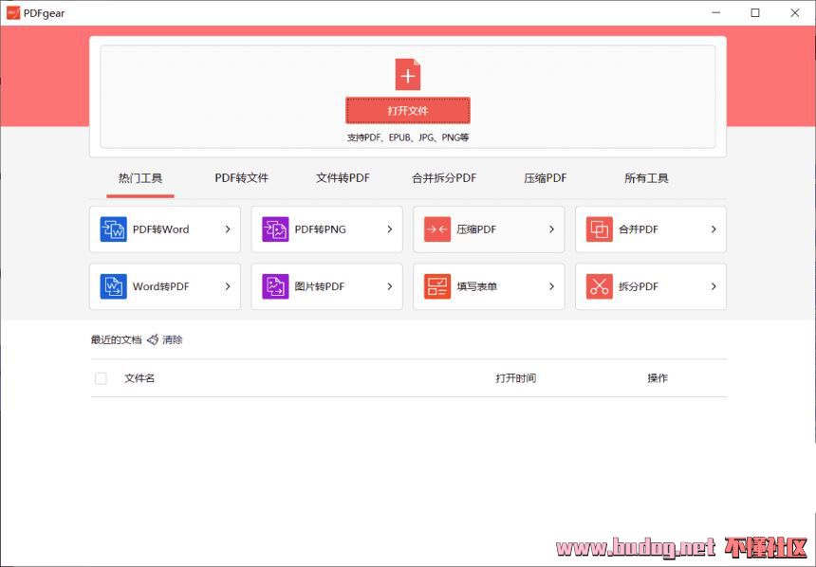Switch to the 热门工具 tab

[140, 178]
